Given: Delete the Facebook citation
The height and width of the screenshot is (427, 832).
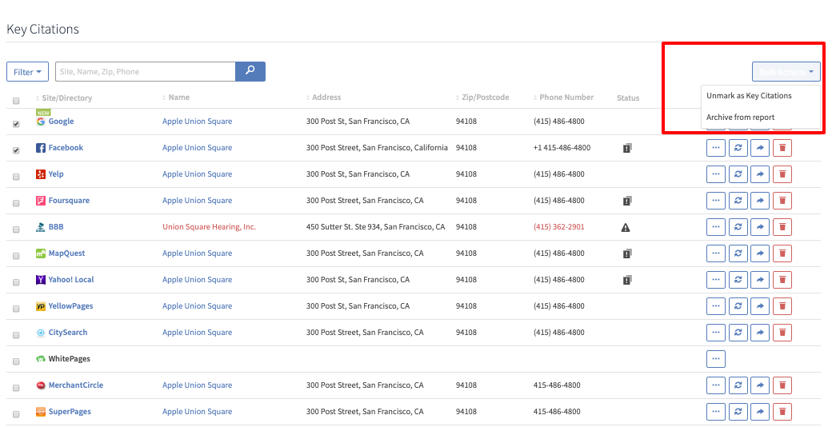Looking at the screenshot, I should (782, 148).
